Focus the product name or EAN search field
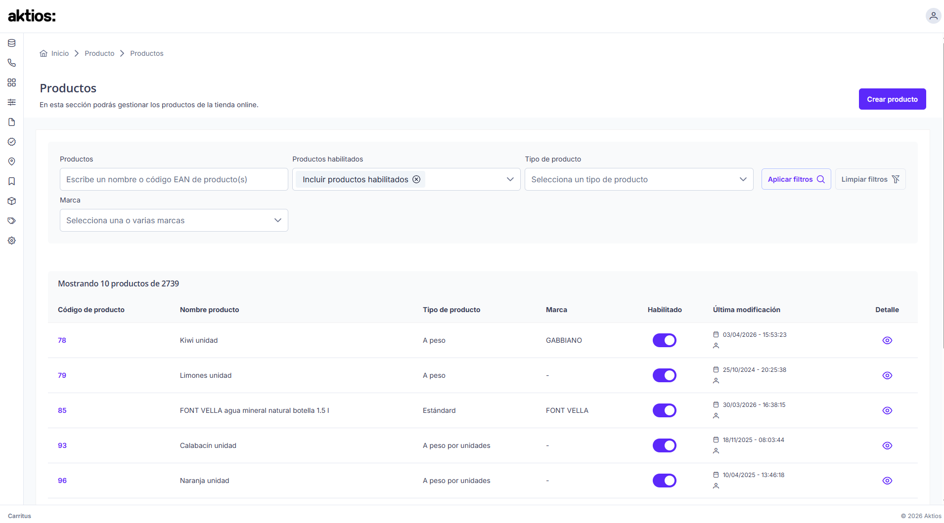 [x=174, y=179]
